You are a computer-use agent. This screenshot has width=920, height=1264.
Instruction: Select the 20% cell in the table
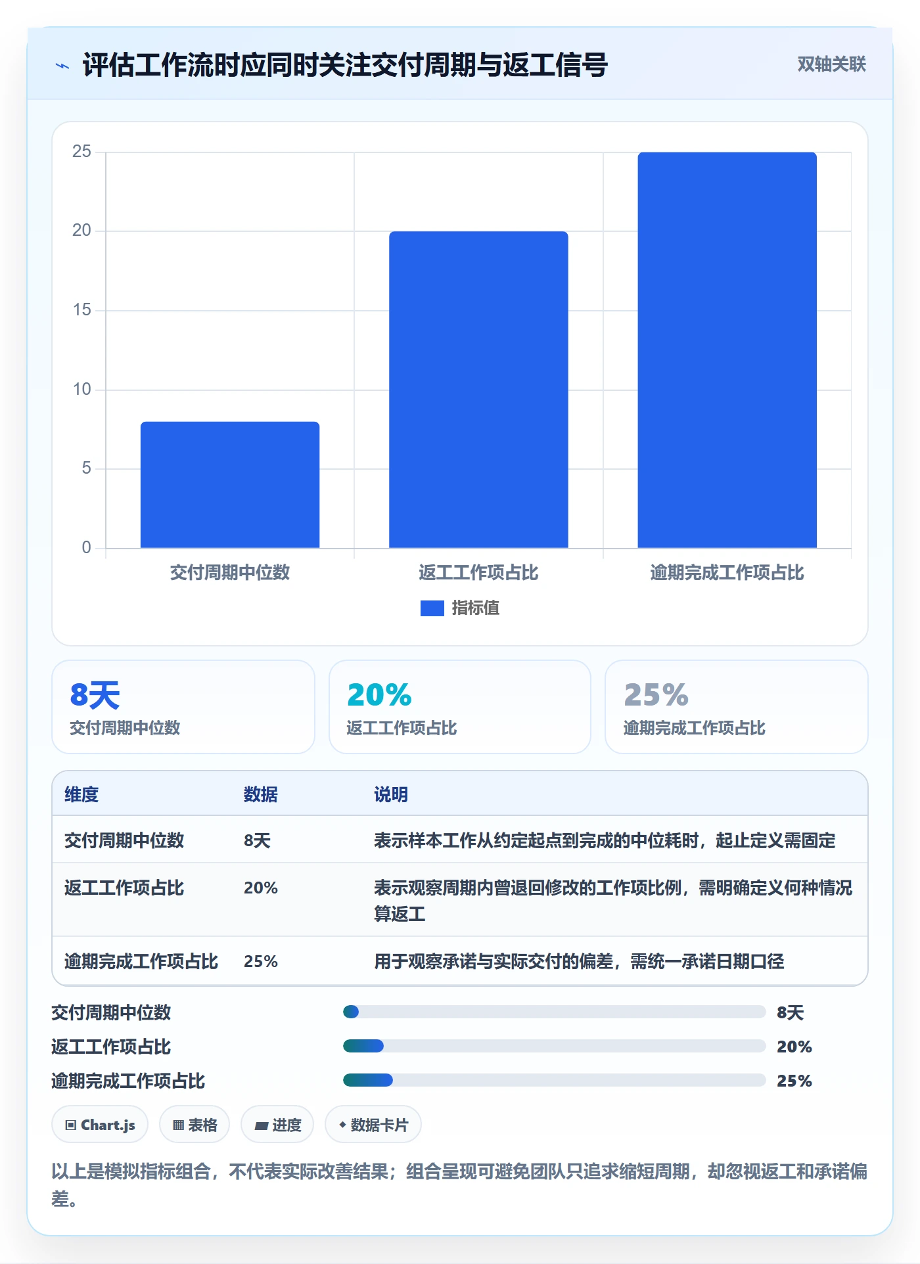(261, 888)
